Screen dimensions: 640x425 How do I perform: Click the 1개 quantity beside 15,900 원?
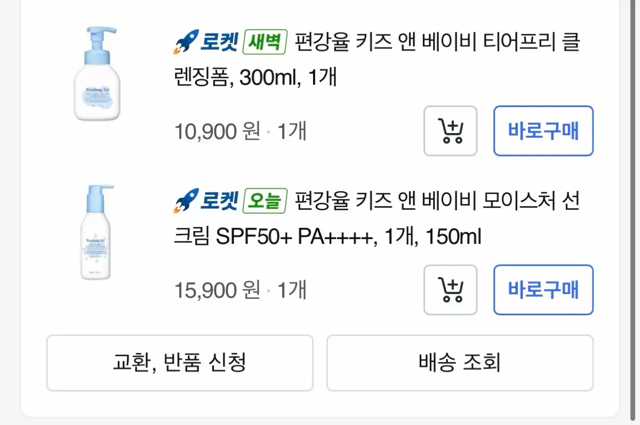tap(292, 290)
